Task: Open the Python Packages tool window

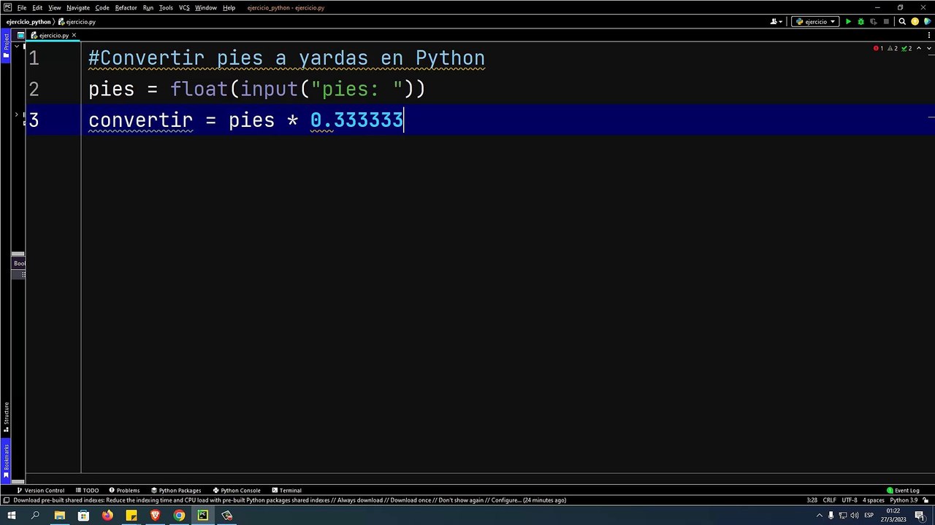Action: (x=175, y=491)
